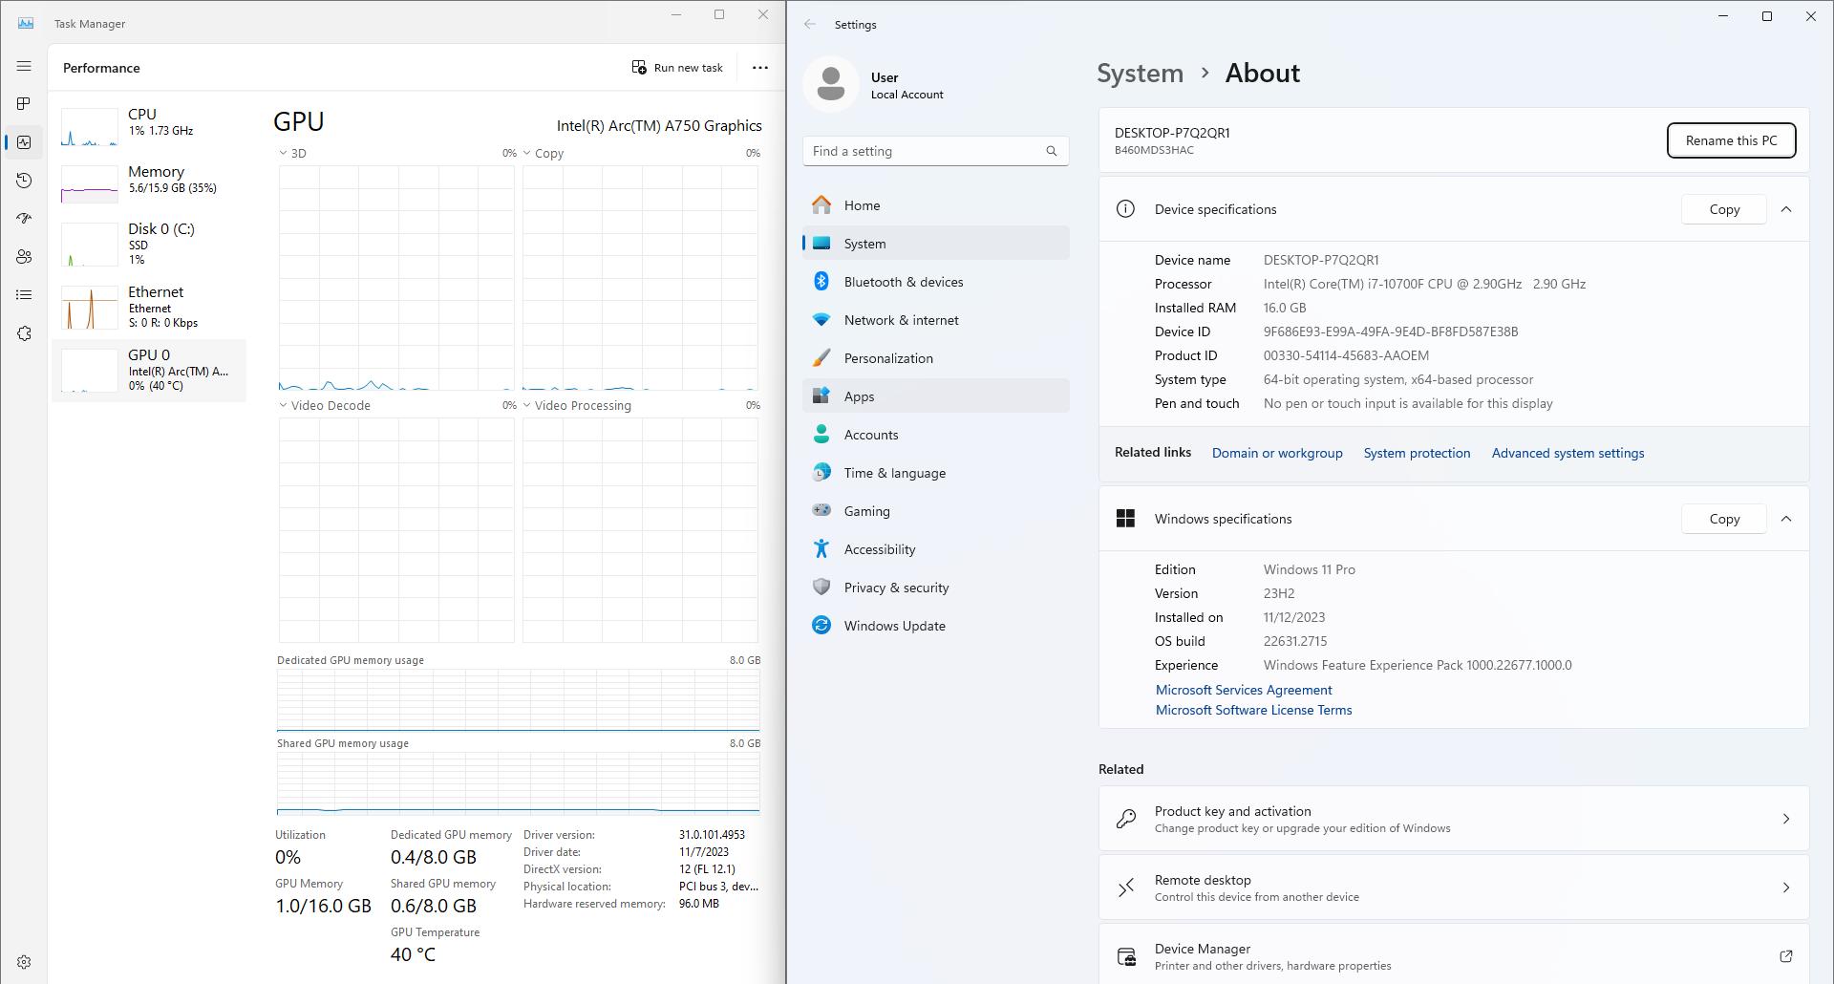Open Microsoft Services Agreement link

click(x=1244, y=690)
